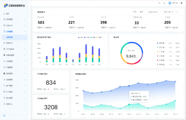Click the first bar chart legend swatch

click(x=78, y=37)
